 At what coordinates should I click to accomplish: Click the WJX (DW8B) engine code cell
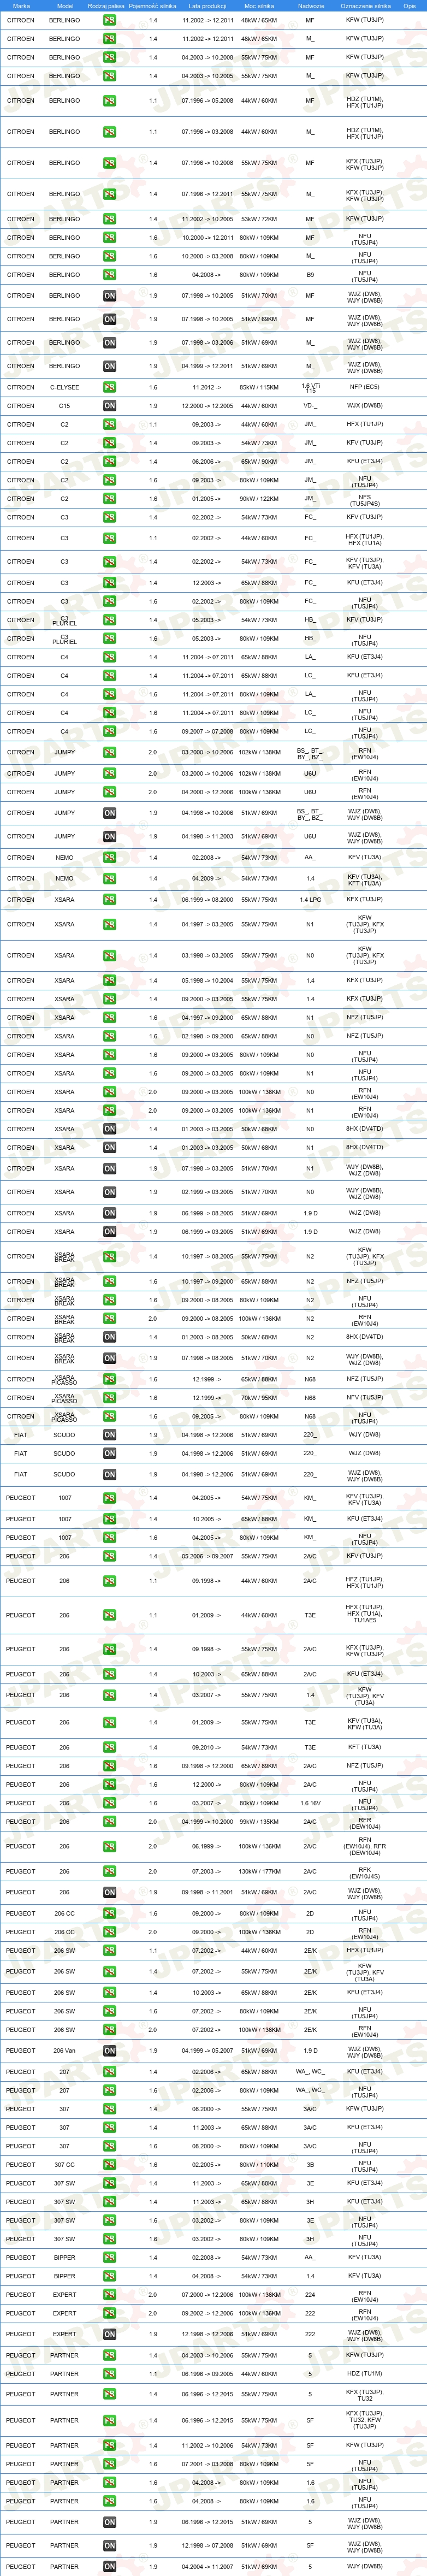click(x=365, y=406)
